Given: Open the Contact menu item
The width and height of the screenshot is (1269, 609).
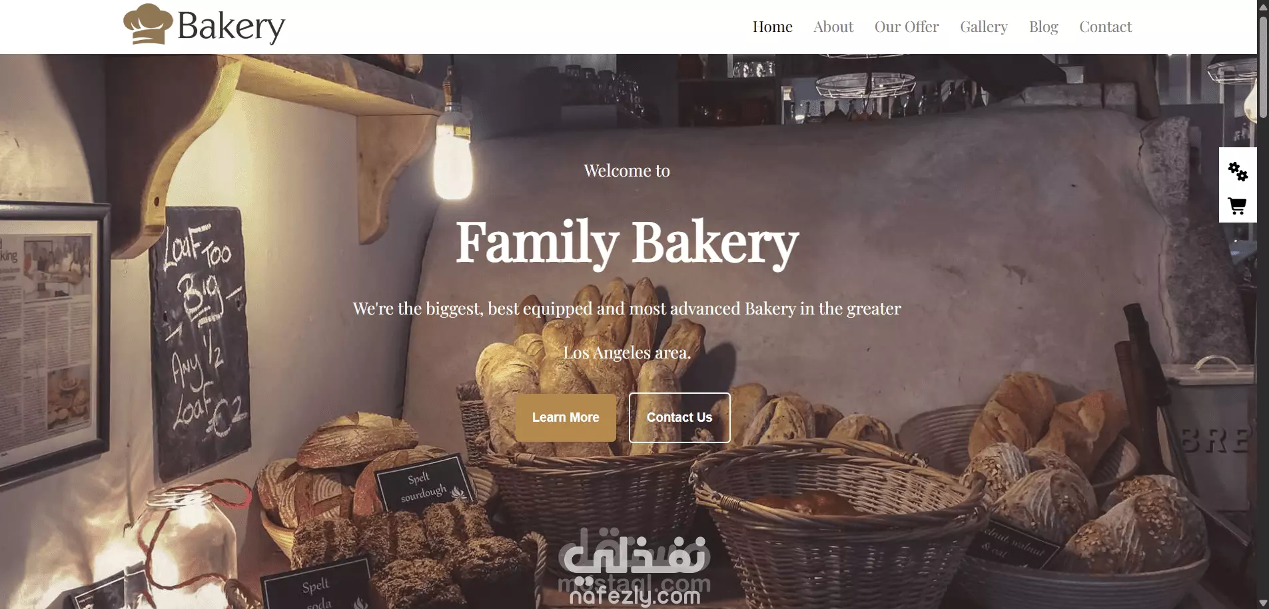Looking at the screenshot, I should click(1106, 27).
